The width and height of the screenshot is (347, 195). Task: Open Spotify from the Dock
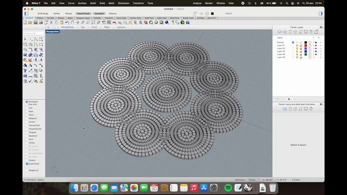pyautogui.click(x=228, y=188)
